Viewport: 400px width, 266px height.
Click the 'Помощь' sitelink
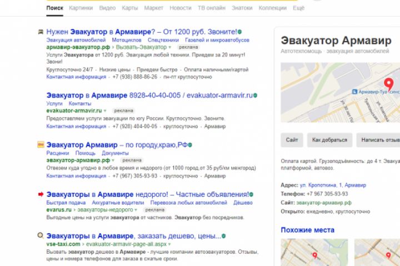86,154
